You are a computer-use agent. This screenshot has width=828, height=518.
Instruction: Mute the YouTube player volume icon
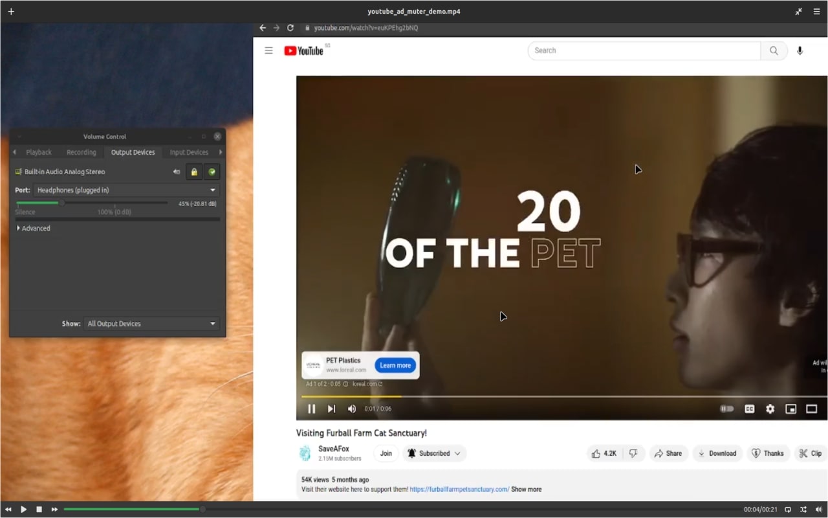click(x=352, y=409)
